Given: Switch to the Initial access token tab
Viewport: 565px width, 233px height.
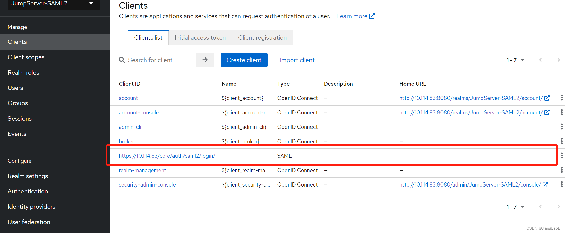Looking at the screenshot, I should [200, 37].
